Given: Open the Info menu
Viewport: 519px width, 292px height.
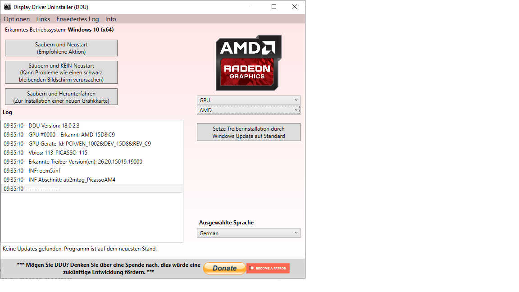Looking at the screenshot, I should coord(110,19).
